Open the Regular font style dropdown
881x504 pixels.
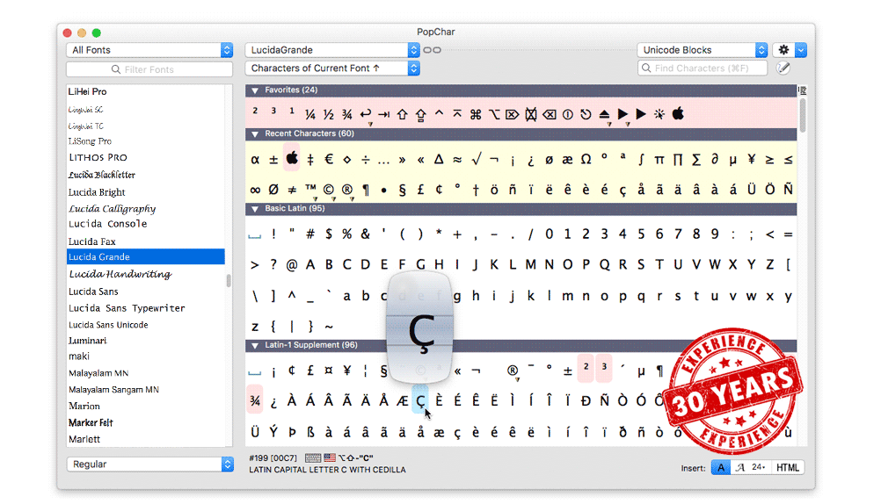[149, 464]
